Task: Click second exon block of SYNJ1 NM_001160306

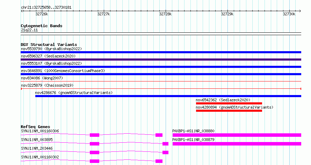Action: click(x=159, y=135)
